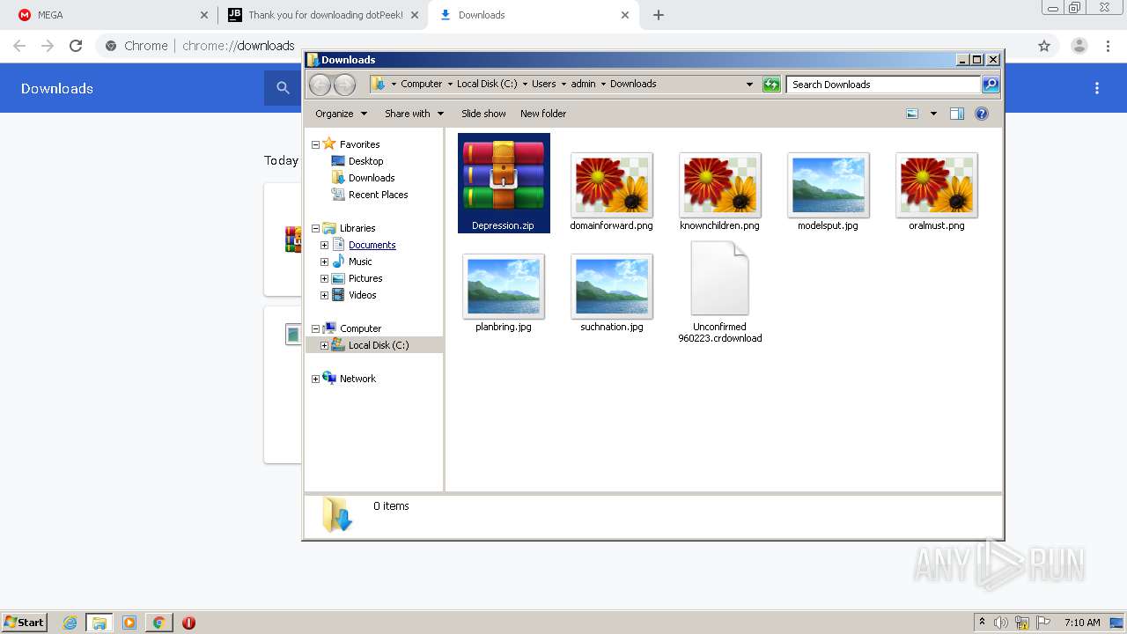Click the green refresh button beside address bar
The width and height of the screenshot is (1127, 634).
[x=771, y=85]
